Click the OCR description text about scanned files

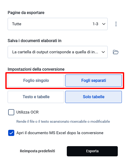pyautogui.click(x=63, y=122)
